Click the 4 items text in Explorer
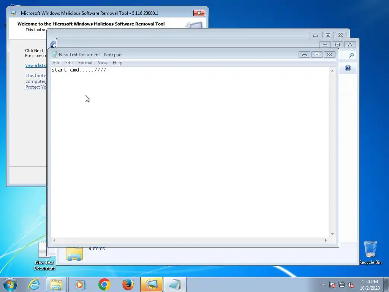This screenshot has height=292, width=389. click(x=97, y=249)
